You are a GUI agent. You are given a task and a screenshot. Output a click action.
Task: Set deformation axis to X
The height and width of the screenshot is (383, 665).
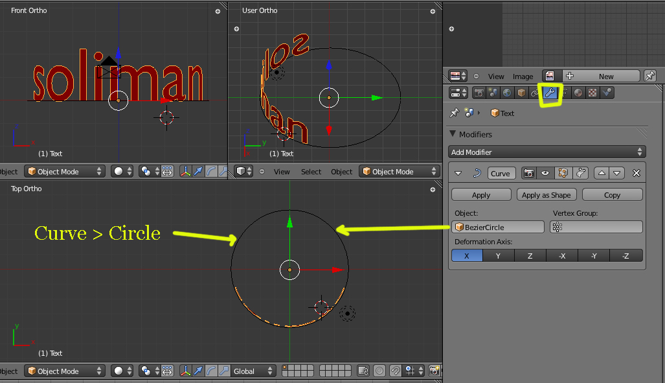467,255
